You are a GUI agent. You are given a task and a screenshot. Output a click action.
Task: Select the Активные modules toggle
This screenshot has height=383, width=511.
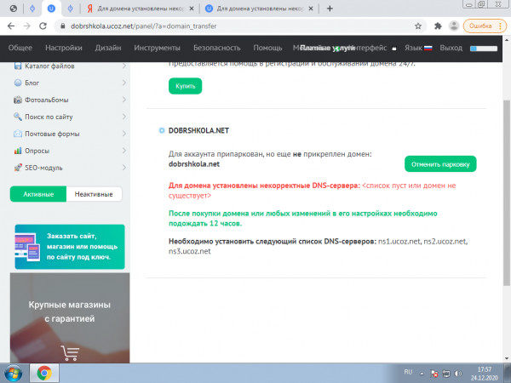pyautogui.click(x=38, y=194)
